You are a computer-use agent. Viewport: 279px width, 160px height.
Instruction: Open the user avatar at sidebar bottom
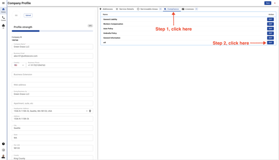(x=3, y=156)
